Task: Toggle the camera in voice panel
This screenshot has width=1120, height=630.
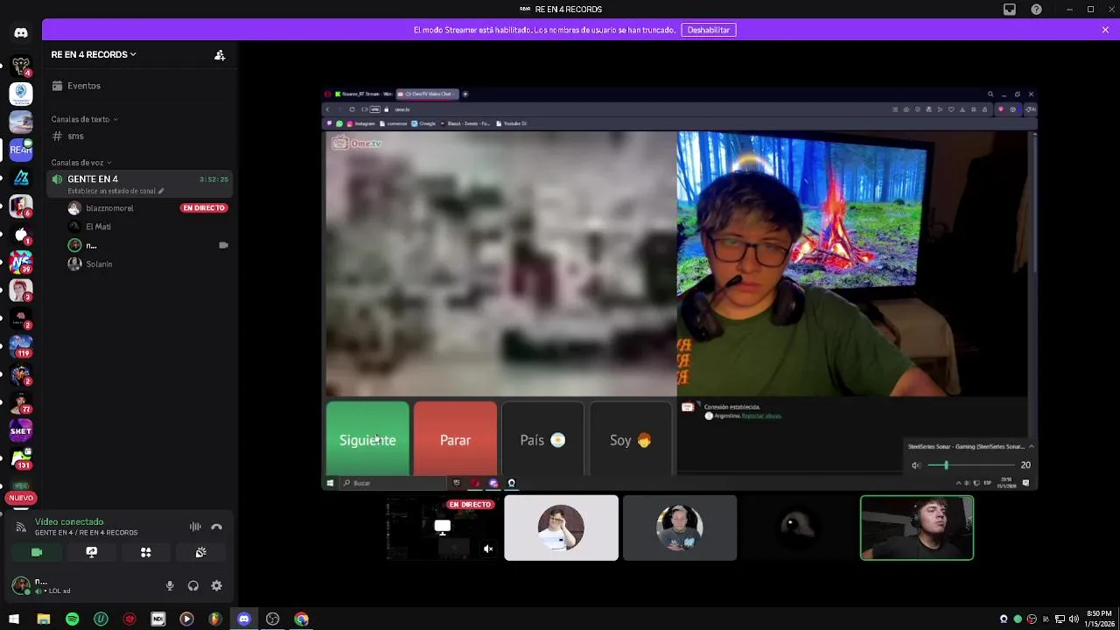Action: point(37,552)
